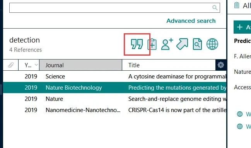Click the Share group person-plus icon
This screenshot has width=251, height=148.
click(167, 44)
